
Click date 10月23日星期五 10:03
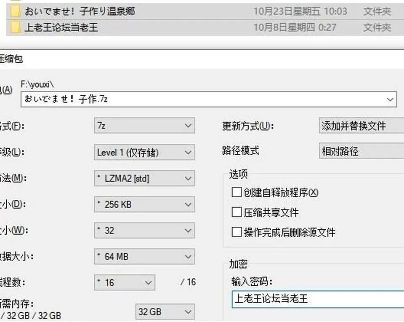[300, 11]
